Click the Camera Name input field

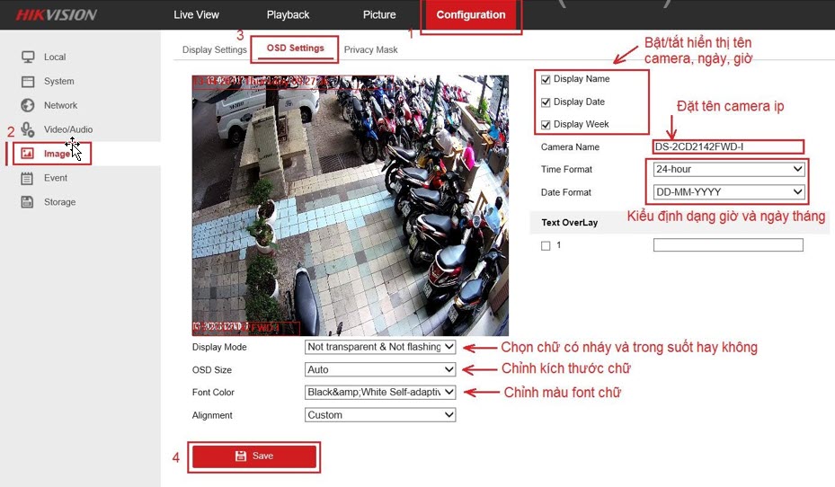click(728, 146)
